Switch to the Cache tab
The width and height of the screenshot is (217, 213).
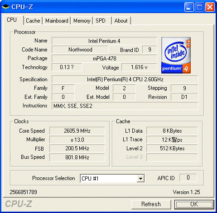coord(33,21)
